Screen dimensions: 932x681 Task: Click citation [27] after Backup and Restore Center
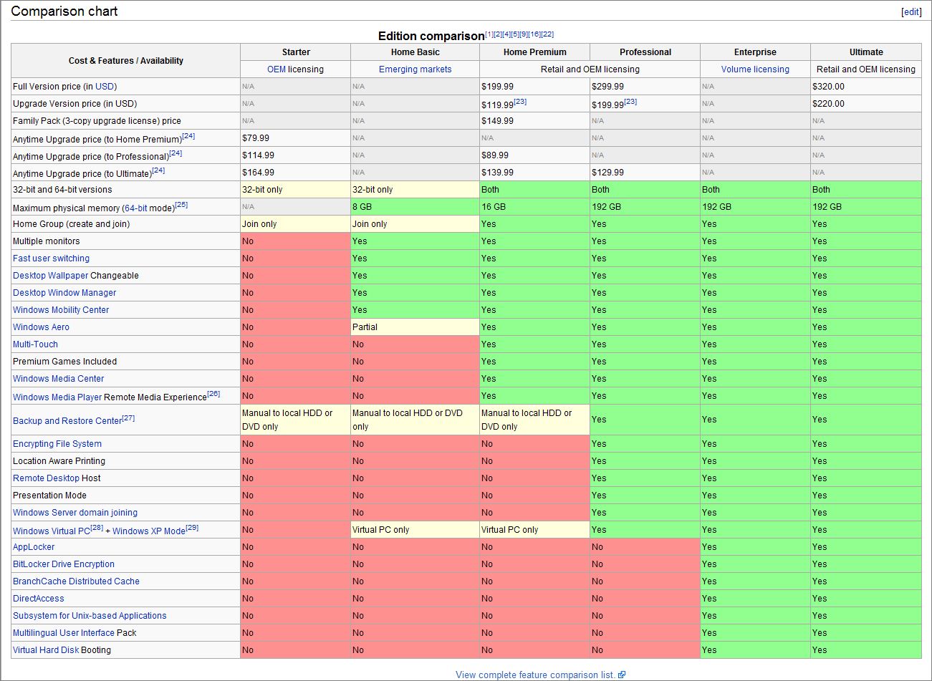pos(128,417)
